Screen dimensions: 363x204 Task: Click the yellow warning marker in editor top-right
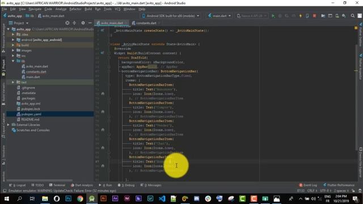pyautogui.click(x=356, y=28)
